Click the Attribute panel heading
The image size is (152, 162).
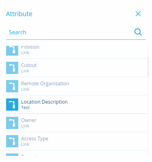click(x=19, y=14)
